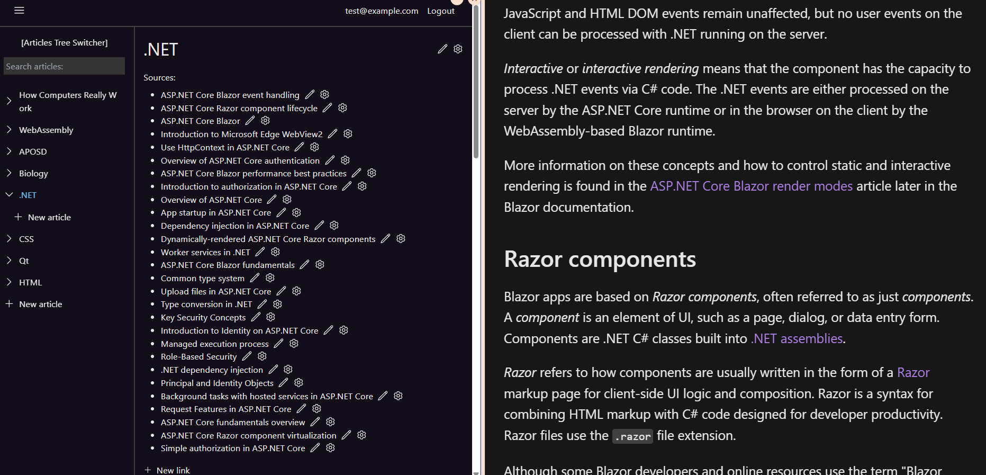This screenshot has height=475, width=986.
Task: Expand the Biology tree node
Action: tap(9, 173)
